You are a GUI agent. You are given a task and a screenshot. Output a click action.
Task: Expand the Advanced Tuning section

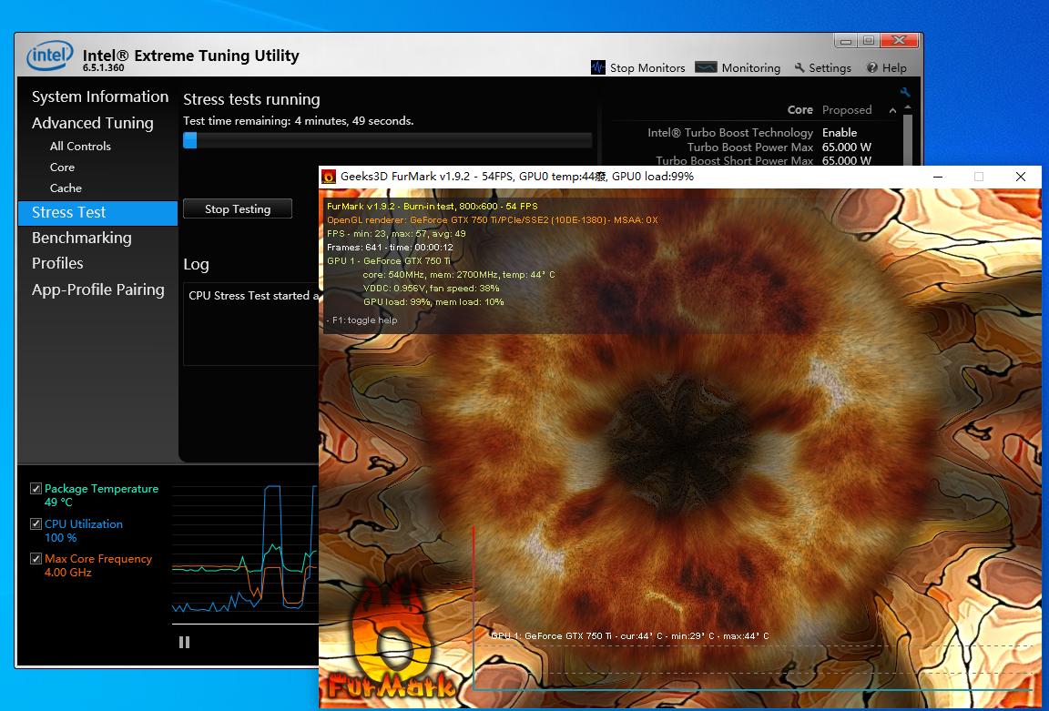point(92,123)
